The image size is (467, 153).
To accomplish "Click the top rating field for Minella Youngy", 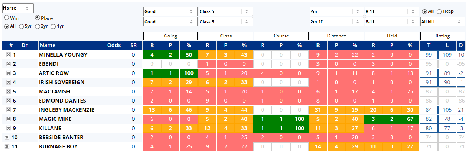I will [429, 55].
